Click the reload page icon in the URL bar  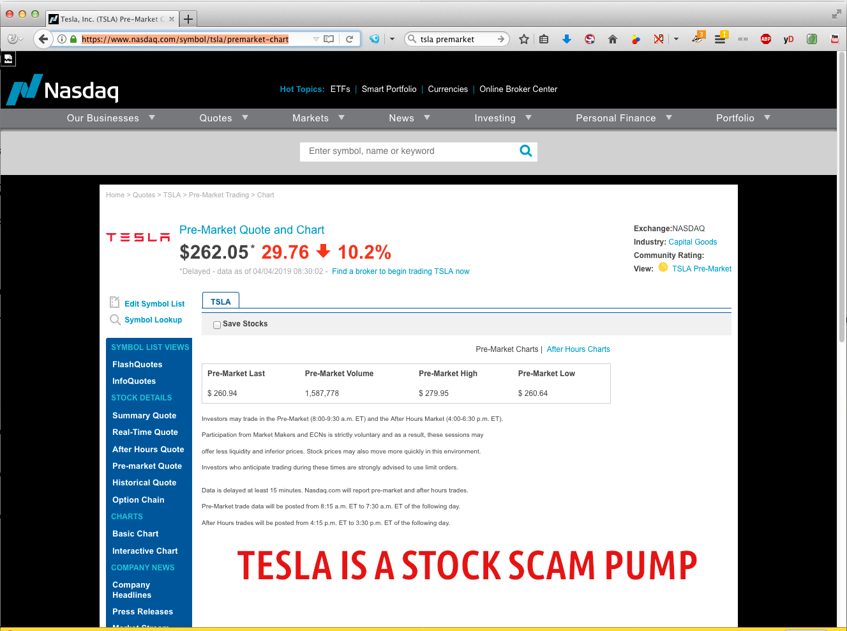349,39
